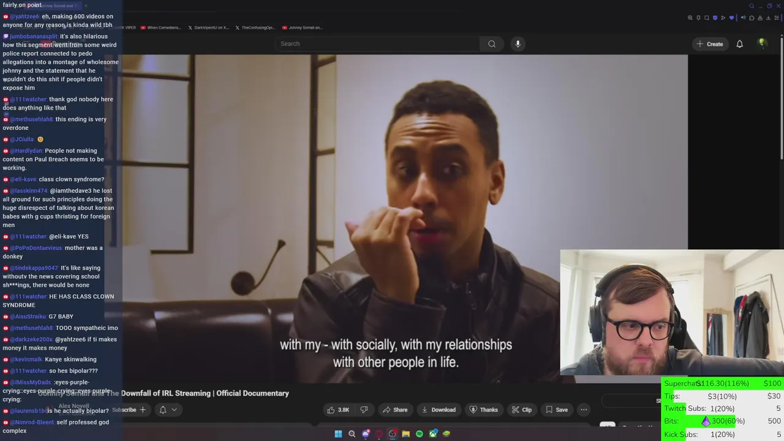This screenshot has height=441, width=784.
Task: Click the blue shield ad-blocker icon
Action: coord(715,18)
